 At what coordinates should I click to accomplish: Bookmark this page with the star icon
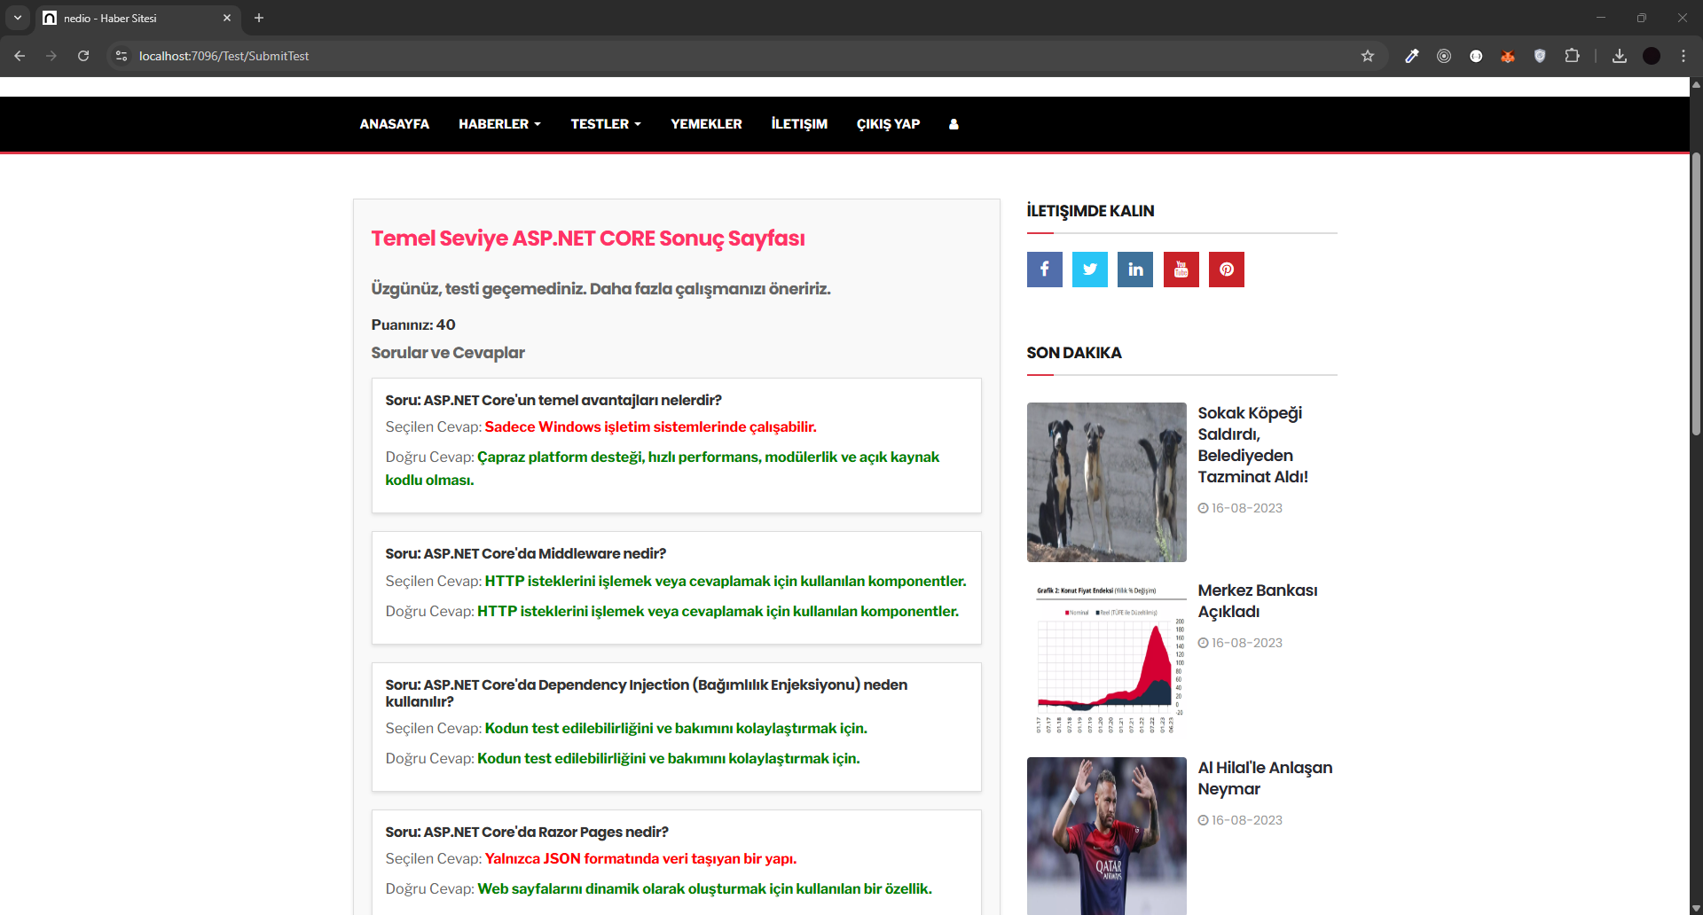pyautogui.click(x=1367, y=56)
